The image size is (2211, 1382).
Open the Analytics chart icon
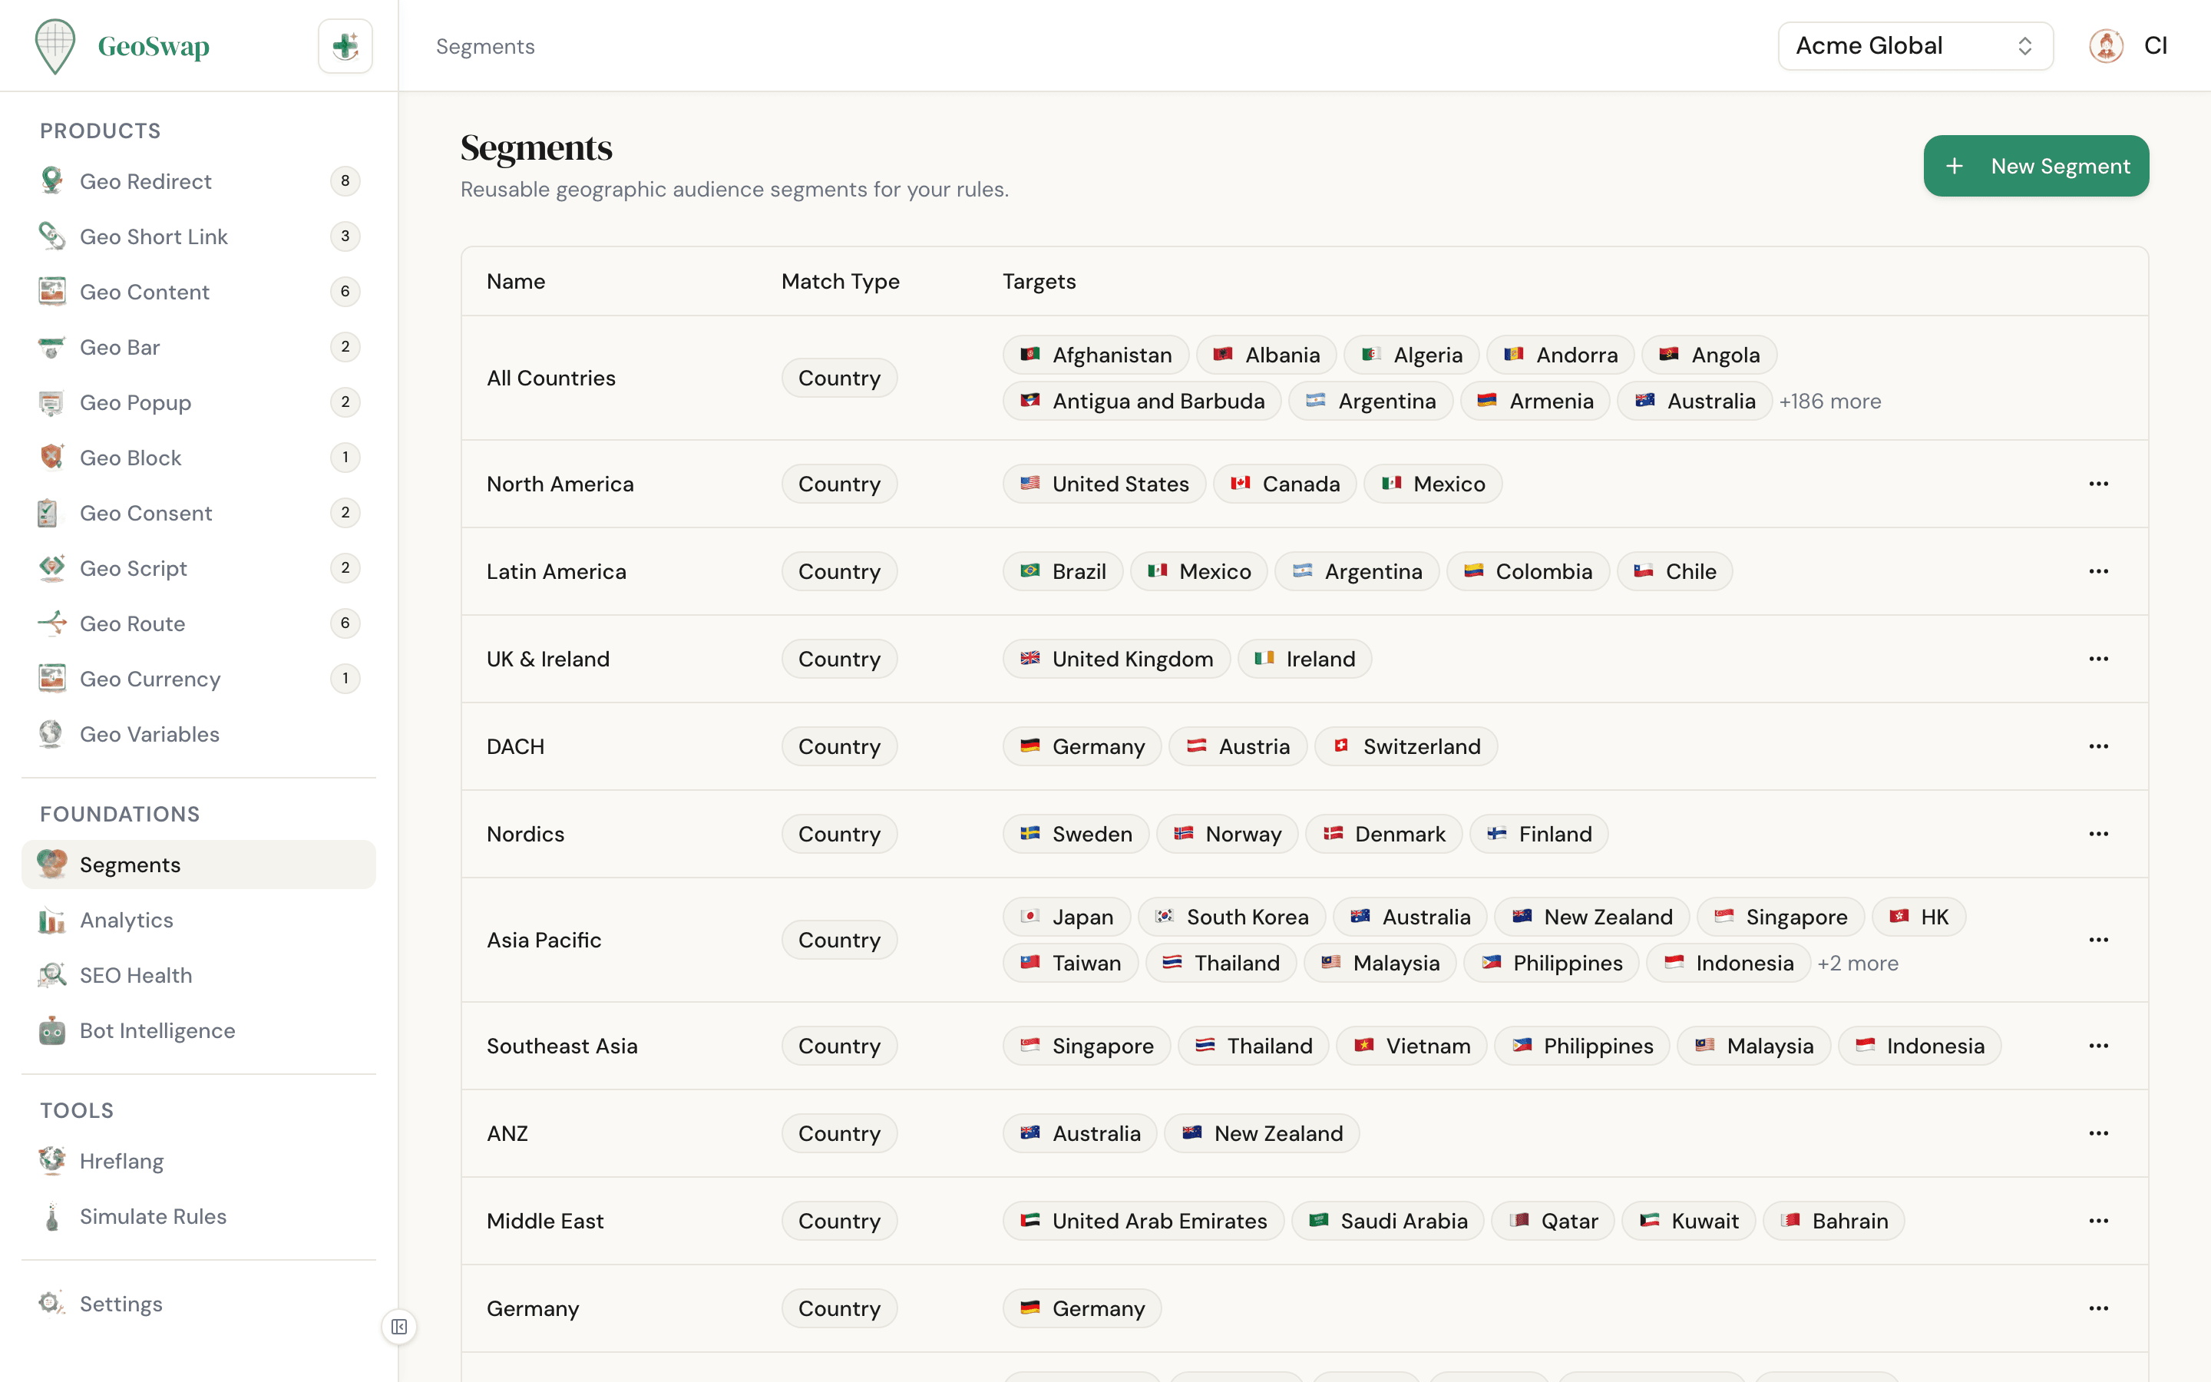point(52,920)
